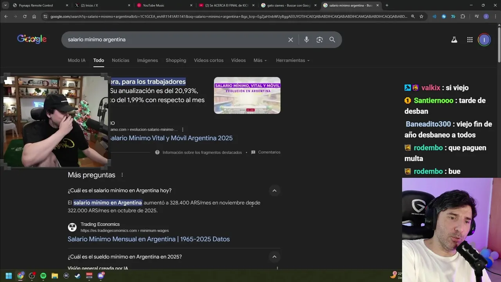
Task: Go to browser home page icon
Action: [34, 16]
